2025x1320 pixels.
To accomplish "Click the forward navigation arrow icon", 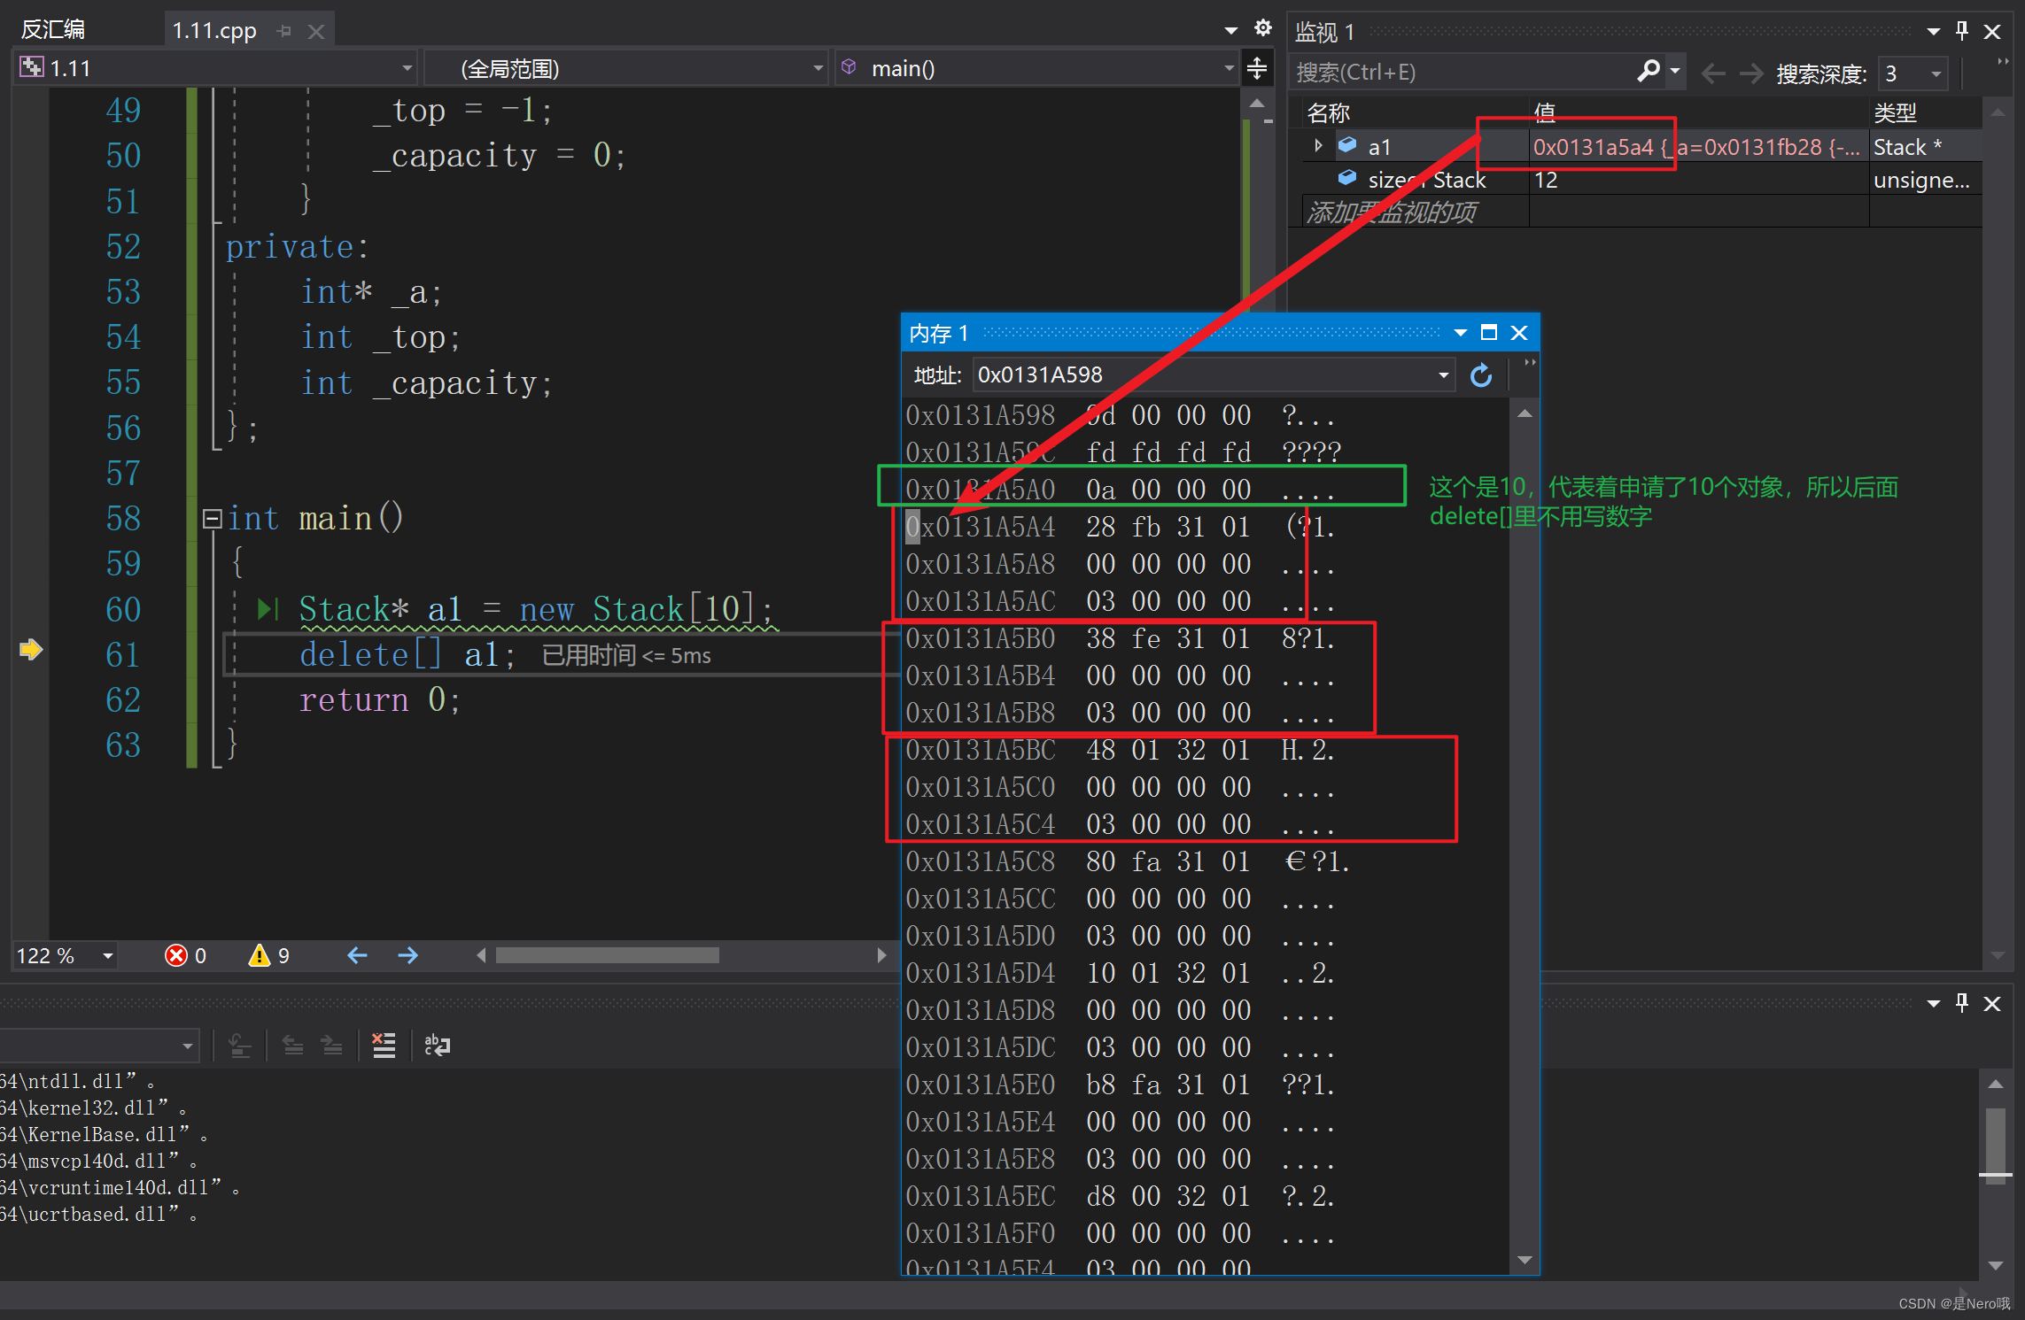I will [x=410, y=954].
